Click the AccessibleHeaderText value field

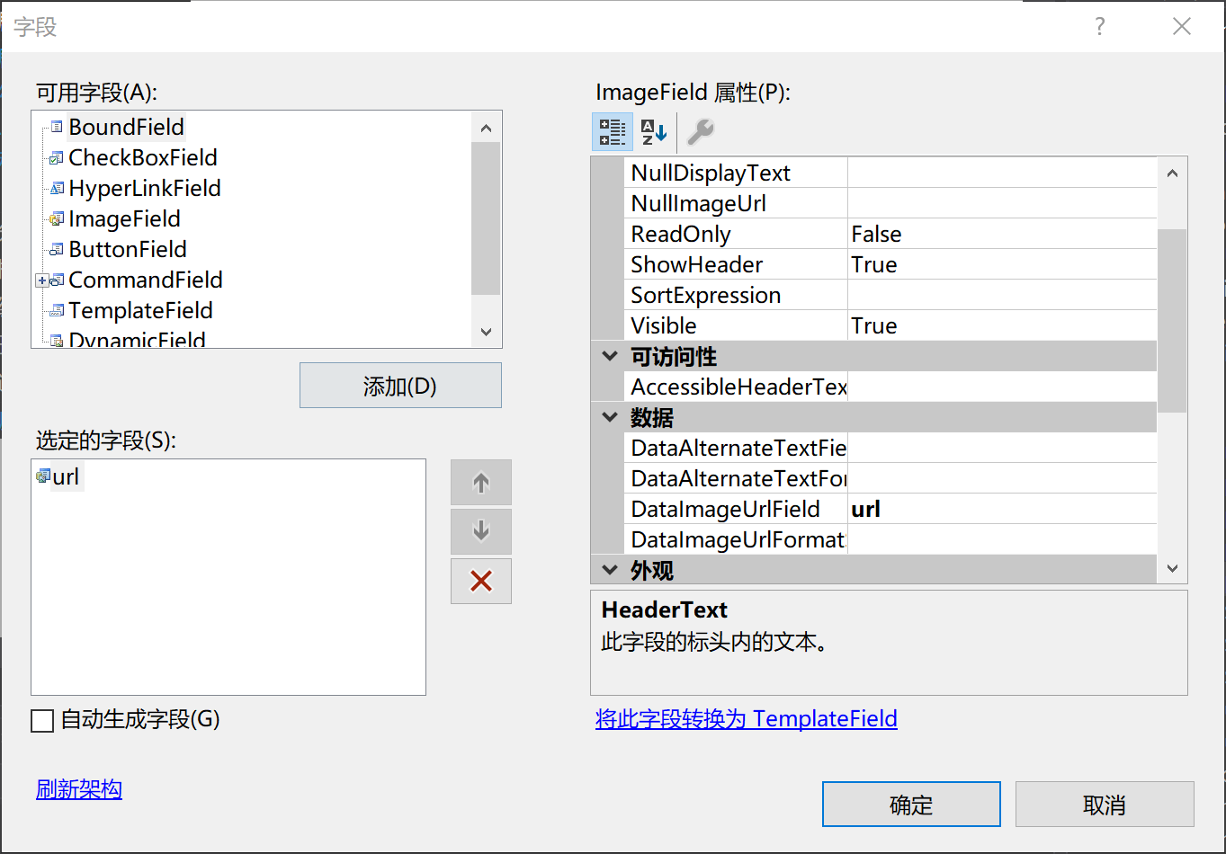pyautogui.click(x=1002, y=387)
